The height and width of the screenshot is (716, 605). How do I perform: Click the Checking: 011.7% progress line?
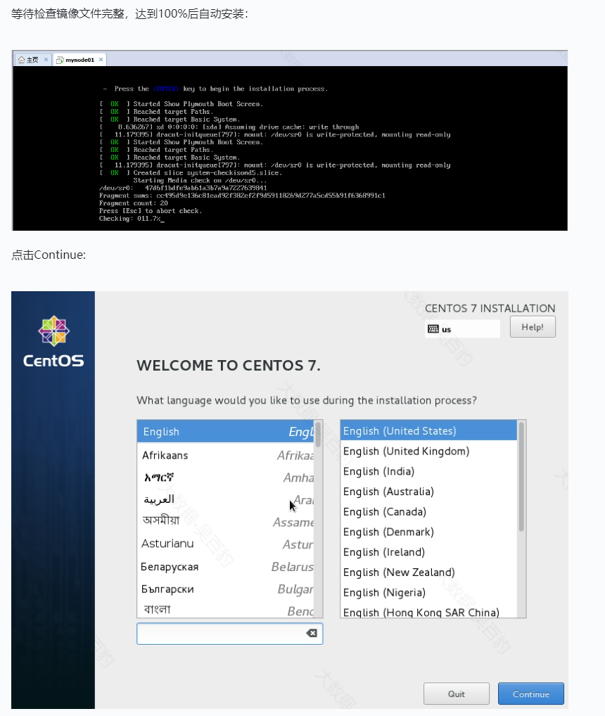coord(132,219)
